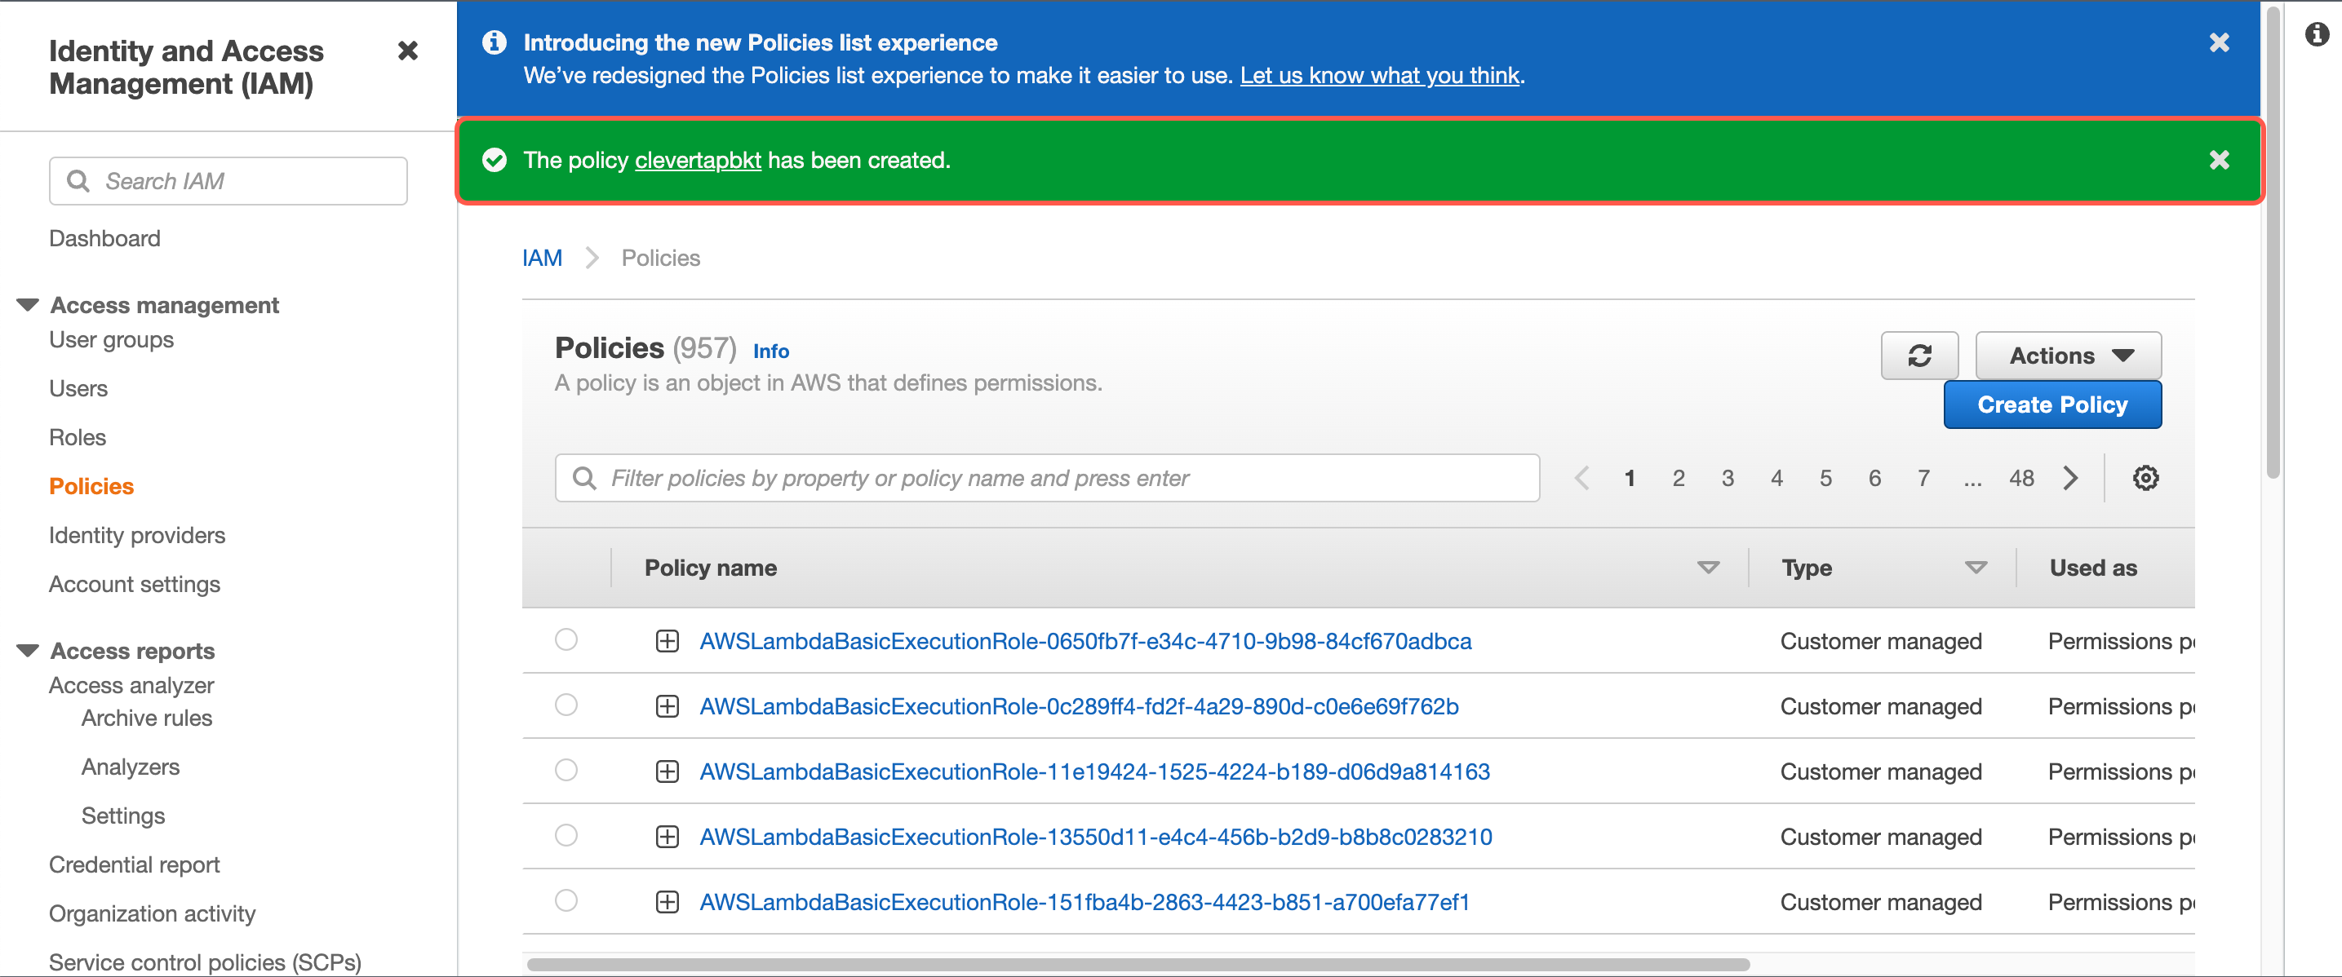The height and width of the screenshot is (977, 2342).
Task: Click the search icon in Search IAM box
Action: [78, 181]
